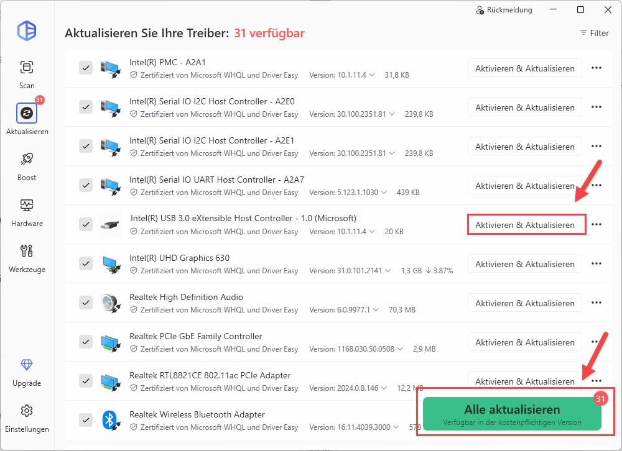Click Aktivieren & Aktualisieren for Realtek HD Audio

tap(525, 303)
